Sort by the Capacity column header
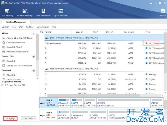The image size is (167, 125). [79, 32]
